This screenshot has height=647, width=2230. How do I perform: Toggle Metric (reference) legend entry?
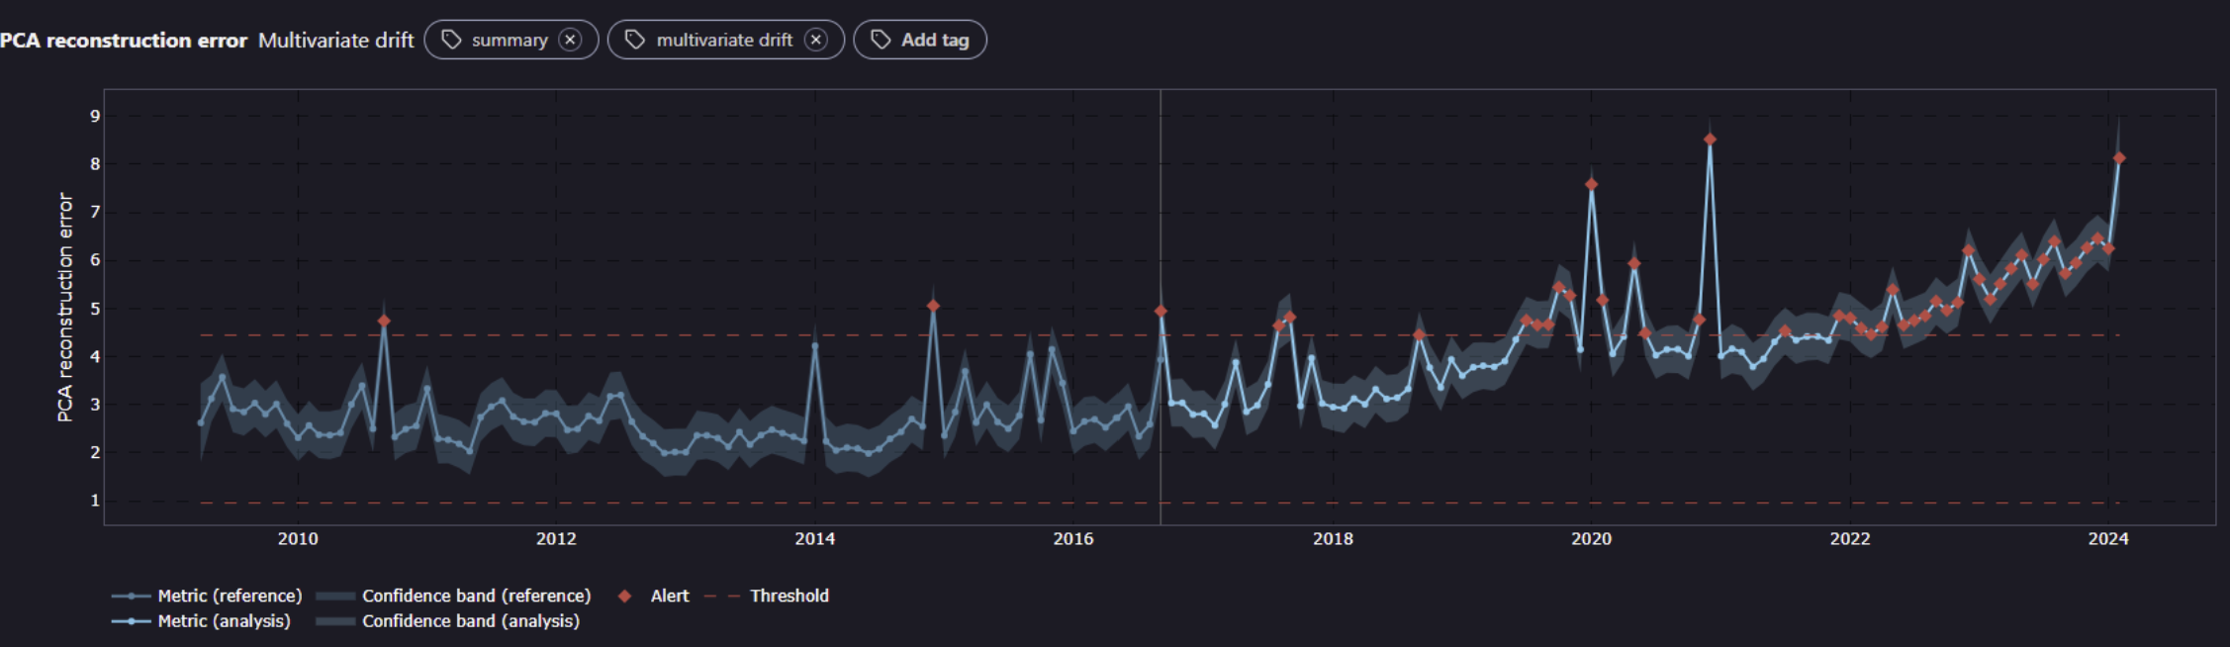pyautogui.click(x=229, y=596)
